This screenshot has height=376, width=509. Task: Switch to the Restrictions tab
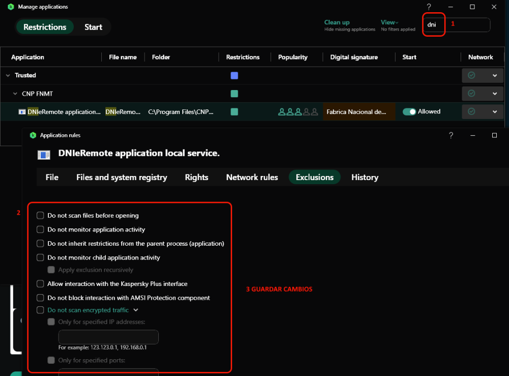point(45,27)
